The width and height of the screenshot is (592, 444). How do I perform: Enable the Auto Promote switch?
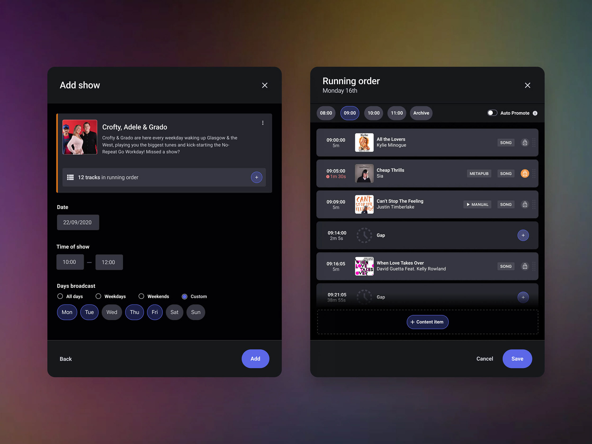492,113
